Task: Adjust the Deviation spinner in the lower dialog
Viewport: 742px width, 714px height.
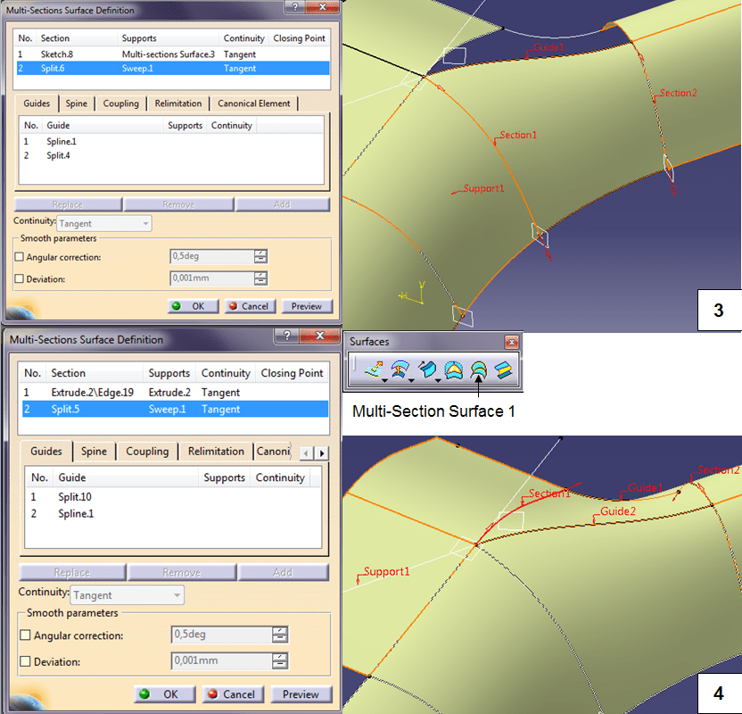Action: pyautogui.click(x=281, y=661)
